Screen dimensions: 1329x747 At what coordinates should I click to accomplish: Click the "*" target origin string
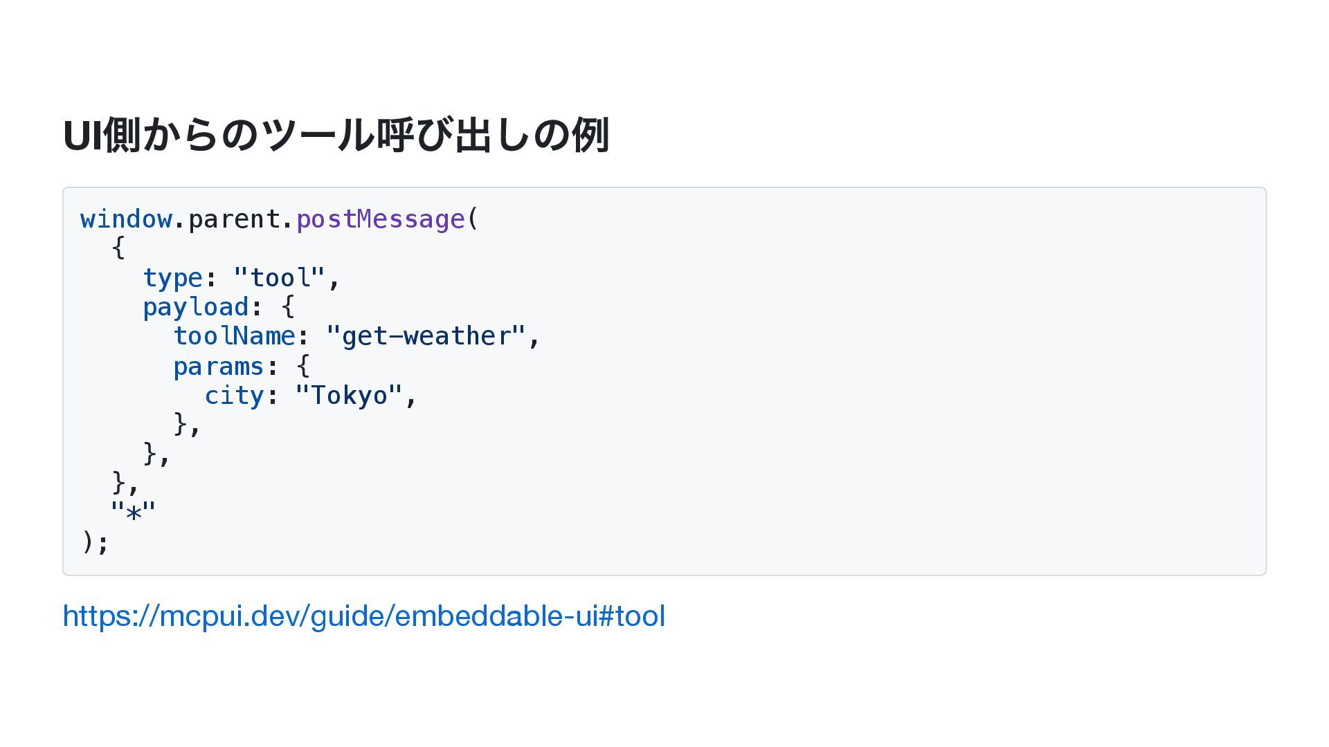pyautogui.click(x=134, y=513)
